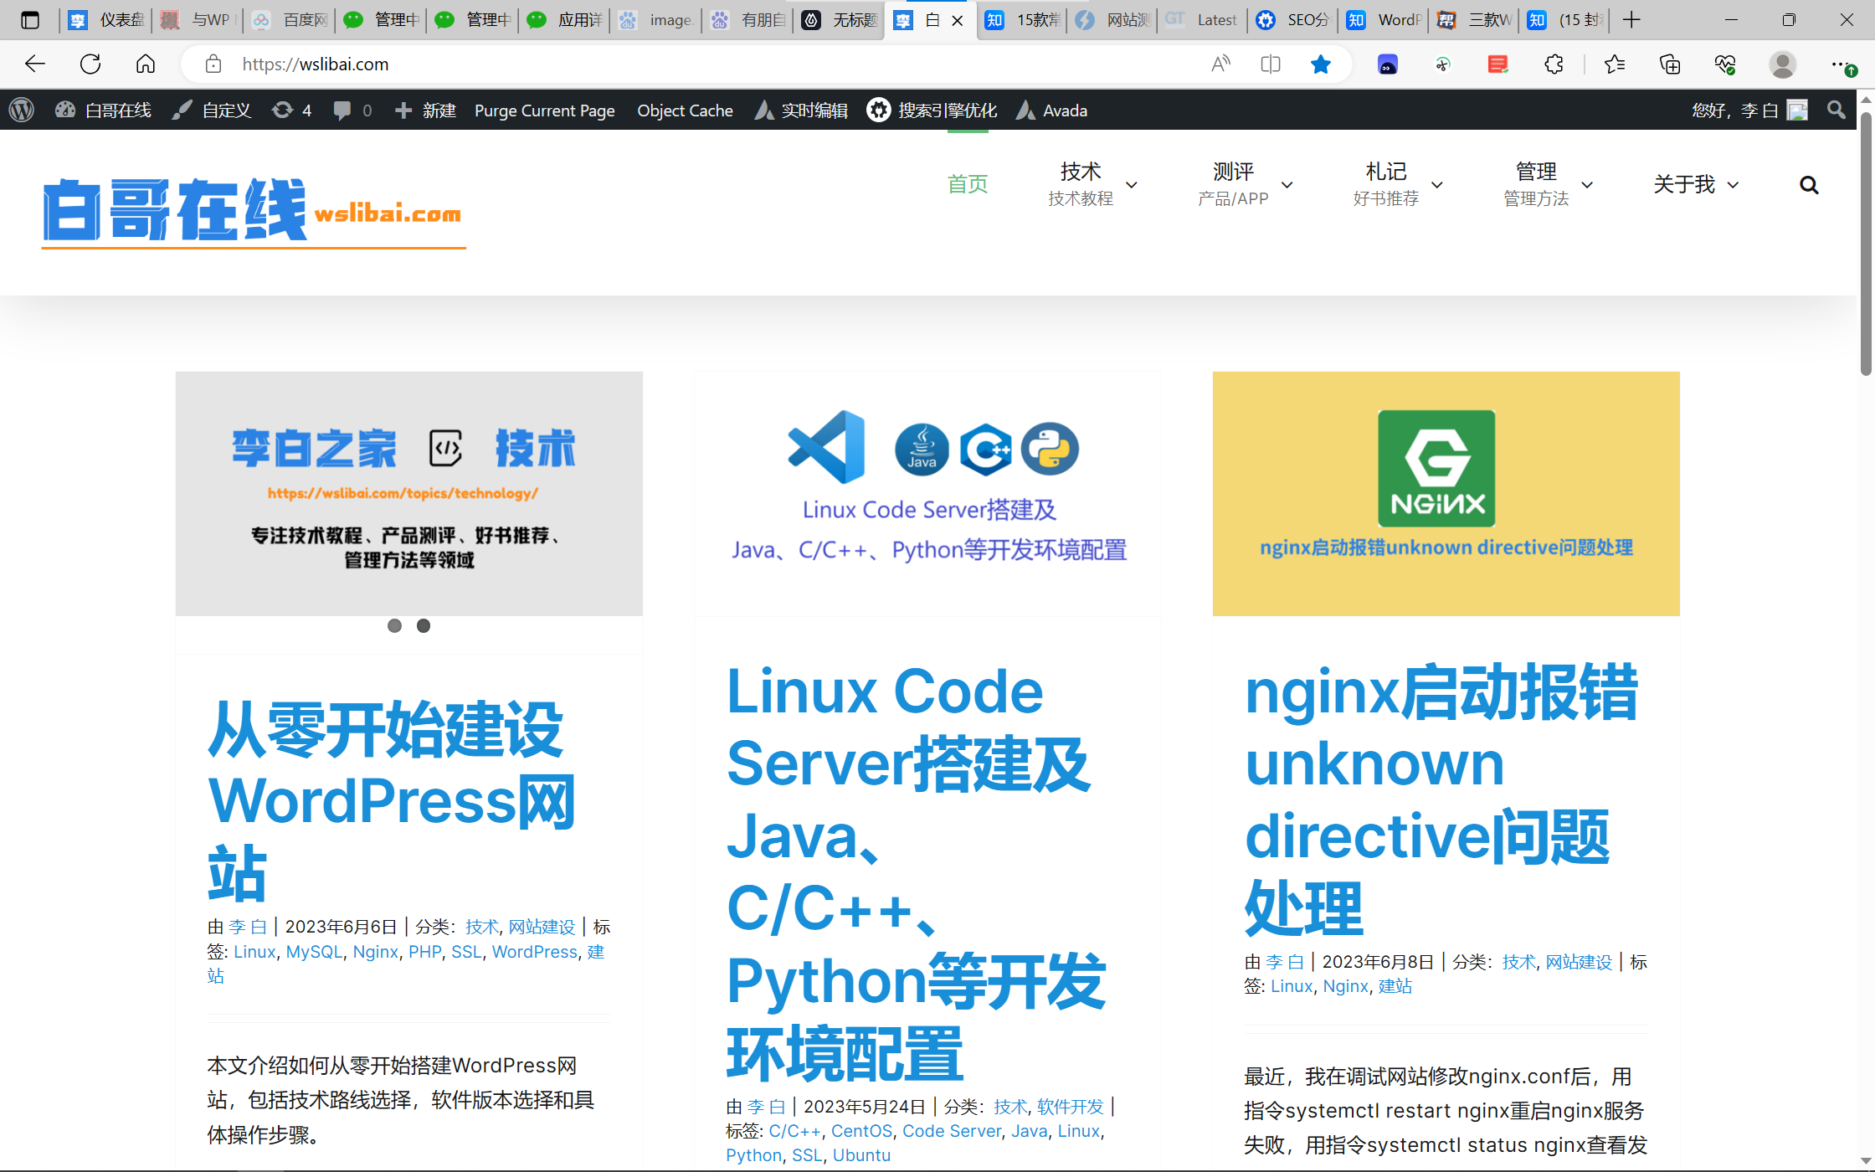Screen dimensions: 1875x1172
Task: Open the extensions puzzle icon
Action: pyautogui.click(x=1554, y=64)
